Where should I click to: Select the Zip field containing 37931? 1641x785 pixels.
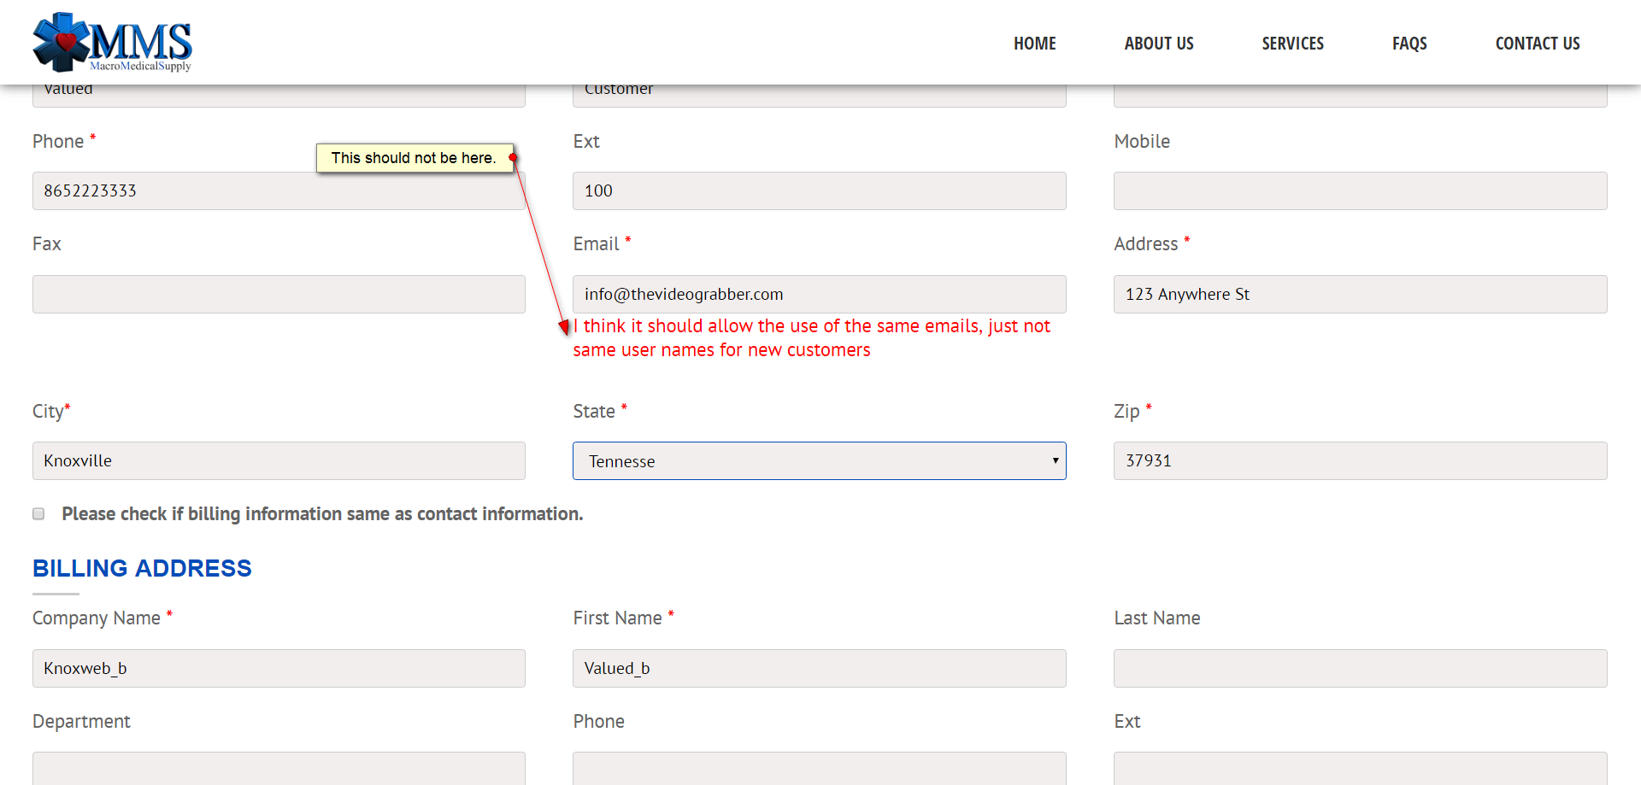[1359, 461]
